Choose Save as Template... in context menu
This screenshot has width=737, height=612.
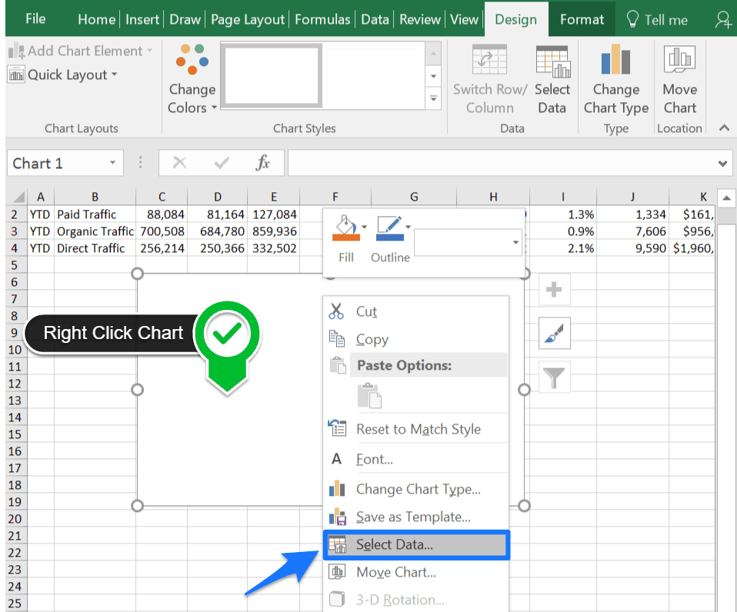click(416, 517)
